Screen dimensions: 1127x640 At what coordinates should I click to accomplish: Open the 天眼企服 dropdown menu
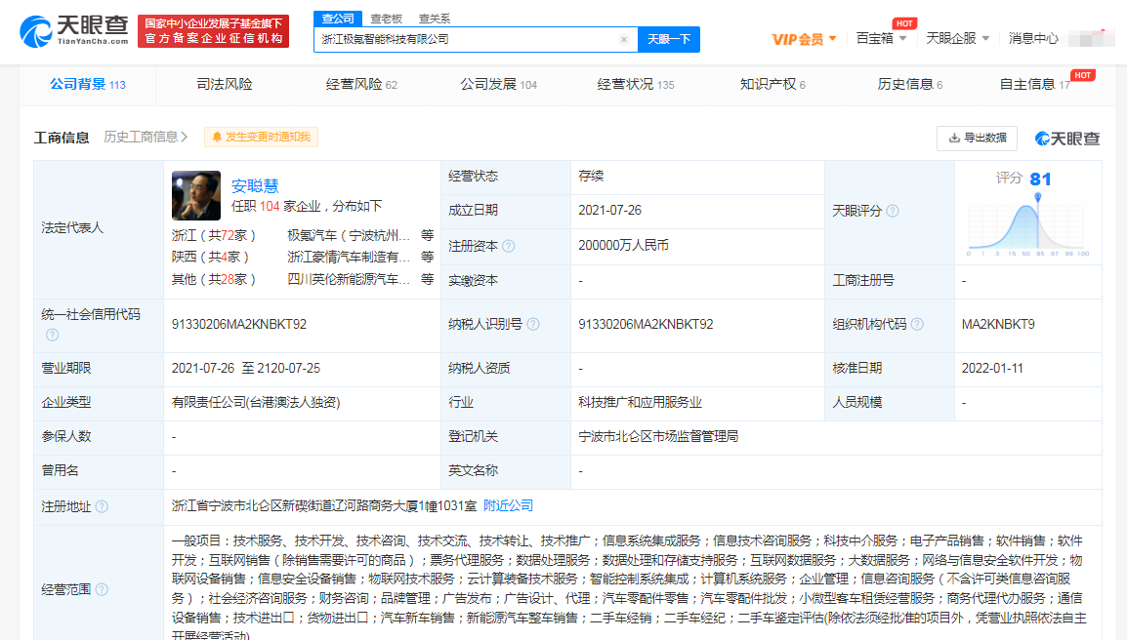[x=957, y=38]
